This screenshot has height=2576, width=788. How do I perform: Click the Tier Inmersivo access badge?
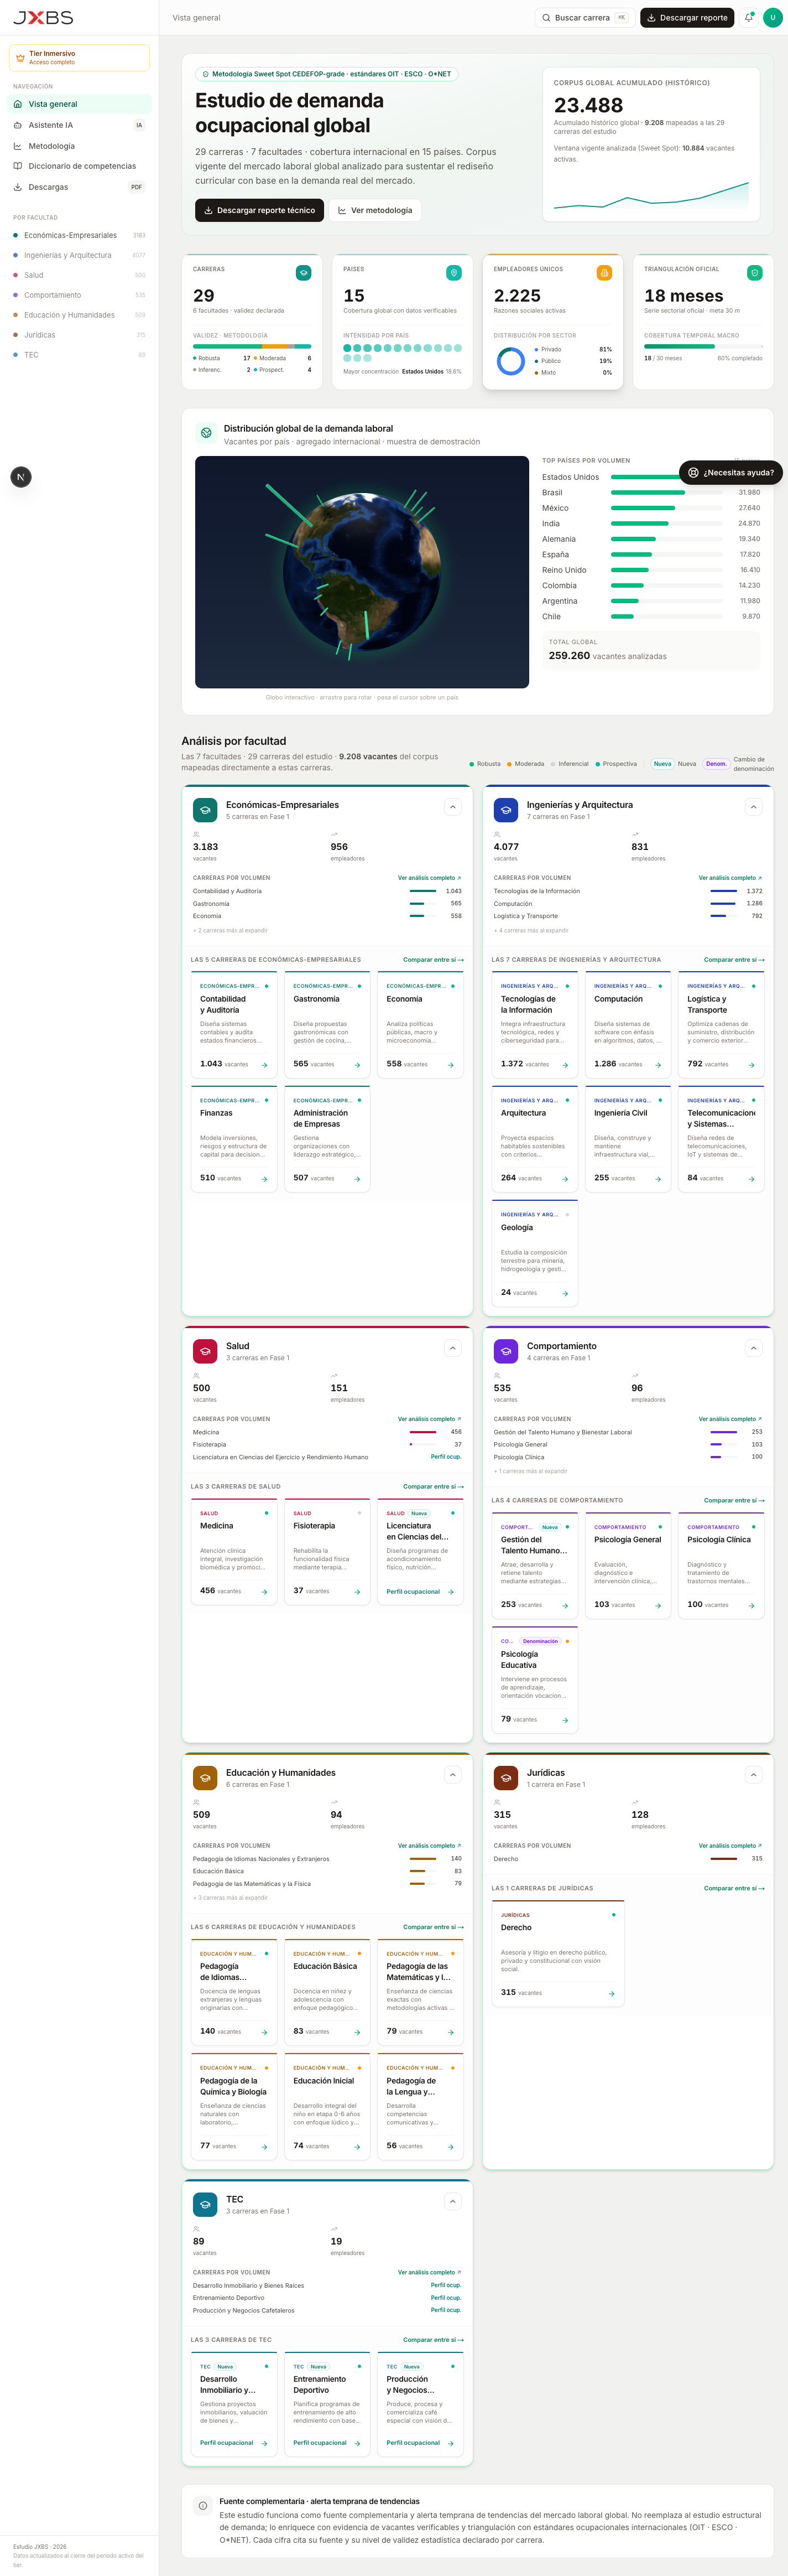(79, 58)
